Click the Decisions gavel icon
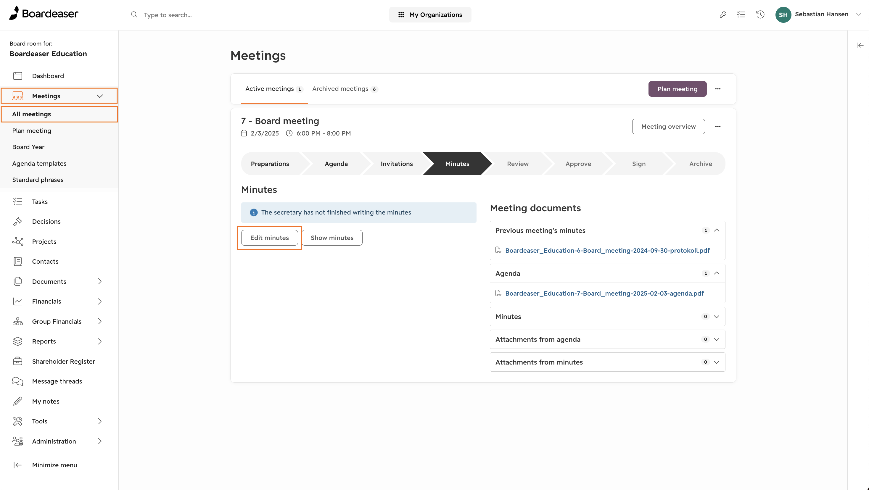 point(17,222)
